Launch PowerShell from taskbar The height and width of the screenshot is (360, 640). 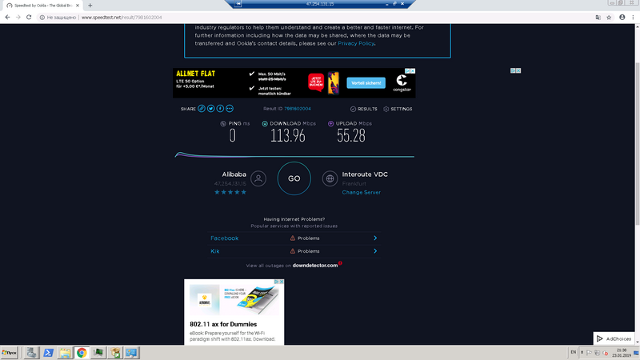tap(48, 353)
